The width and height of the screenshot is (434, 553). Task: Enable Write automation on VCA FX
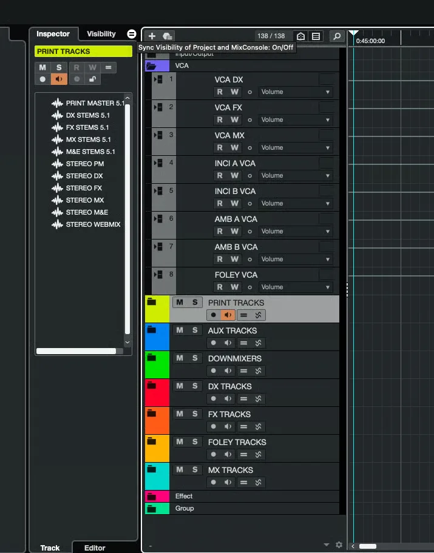(234, 119)
